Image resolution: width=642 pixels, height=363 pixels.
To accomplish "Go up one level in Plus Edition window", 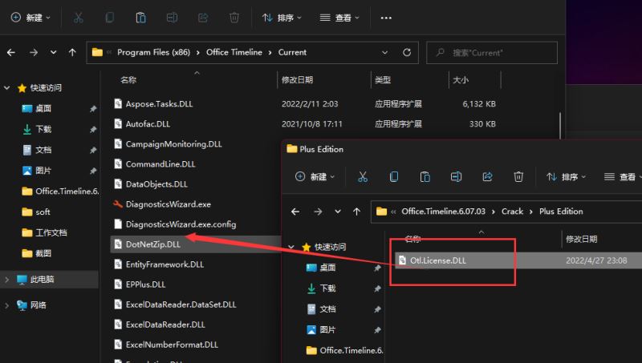I will tap(356, 212).
